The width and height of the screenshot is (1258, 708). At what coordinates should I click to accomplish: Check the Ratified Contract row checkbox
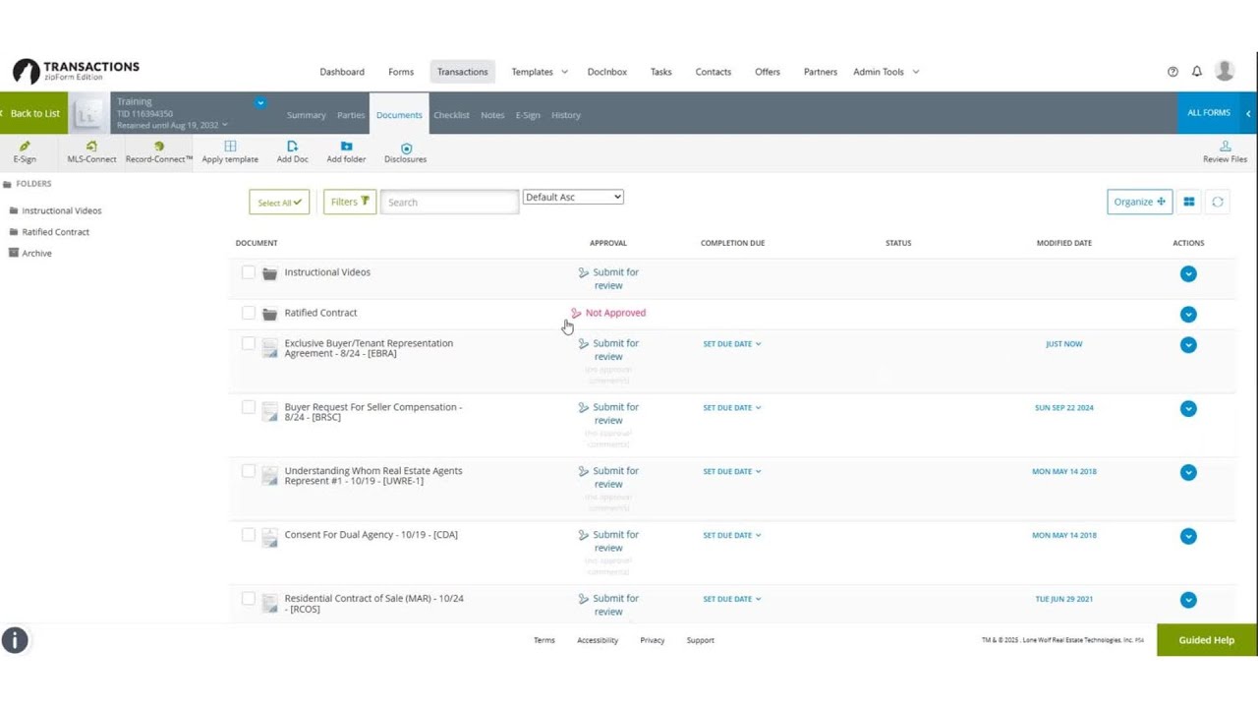pyautogui.click(x=249, y=313)
